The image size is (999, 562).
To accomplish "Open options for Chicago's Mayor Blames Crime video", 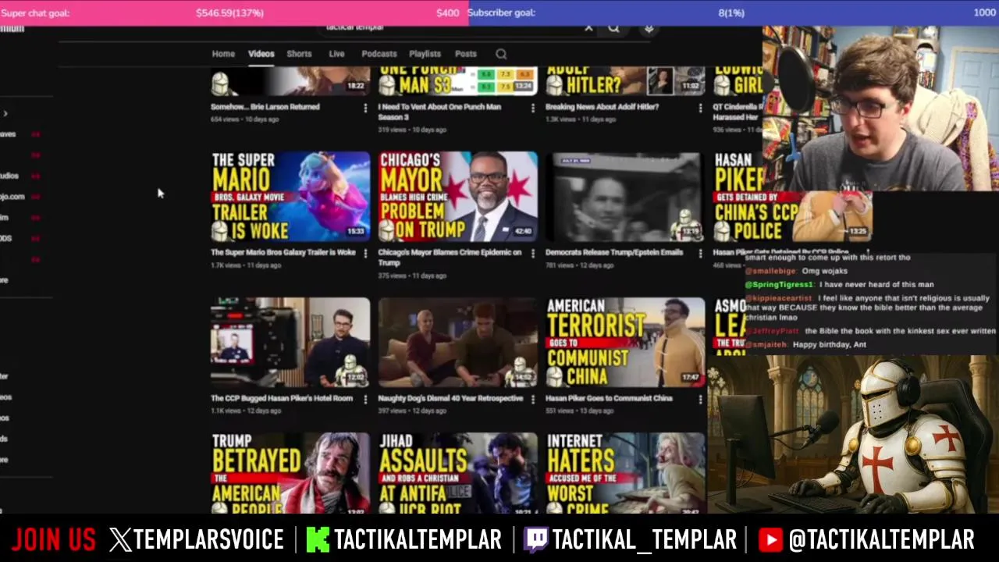I will point(532,254).
